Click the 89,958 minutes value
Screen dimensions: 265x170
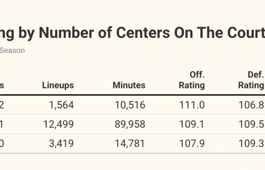pos(130,124)
